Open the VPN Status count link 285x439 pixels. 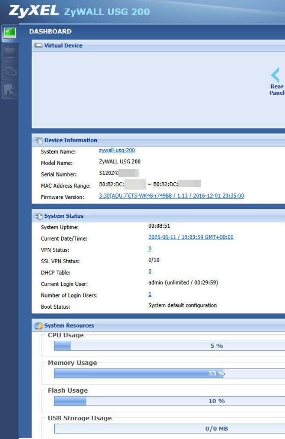150,249
